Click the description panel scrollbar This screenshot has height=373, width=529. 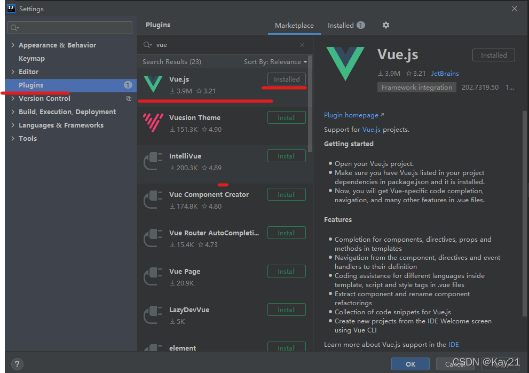point(524,213)
